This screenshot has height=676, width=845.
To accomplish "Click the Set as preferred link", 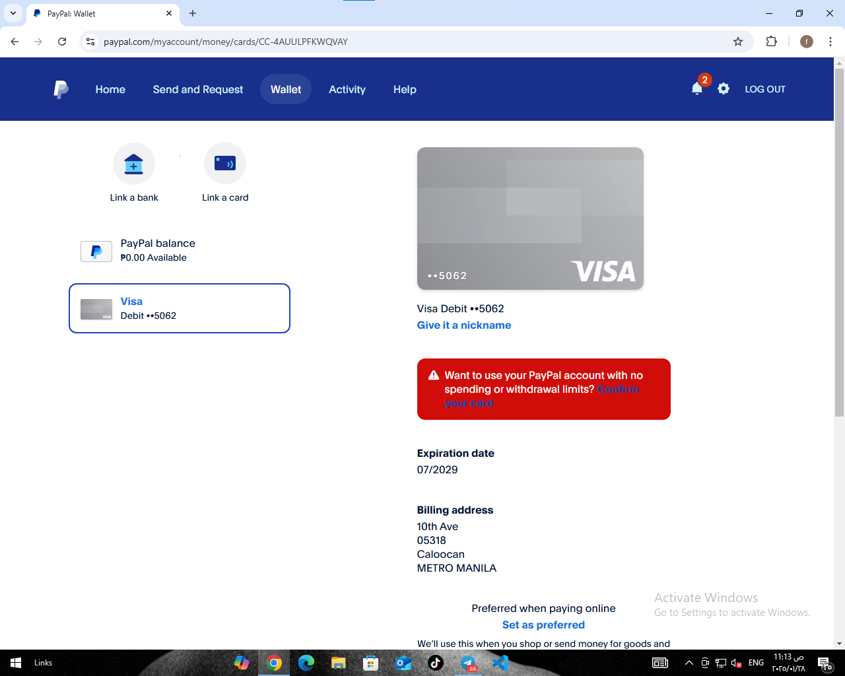I will (x=543, y=625).
